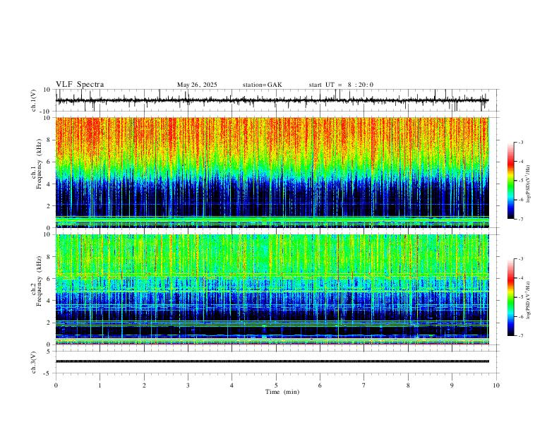Click the '-3' tick on ch.1 colorbar
The height and width of the screenshot is (432, 559).
pyautogui.click(x=520, y=142)
